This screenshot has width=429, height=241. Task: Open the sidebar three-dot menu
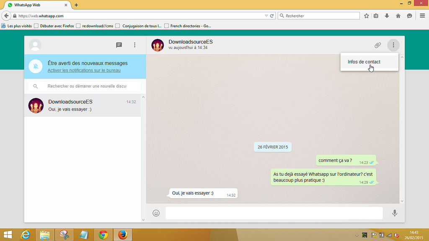[134, 45]
